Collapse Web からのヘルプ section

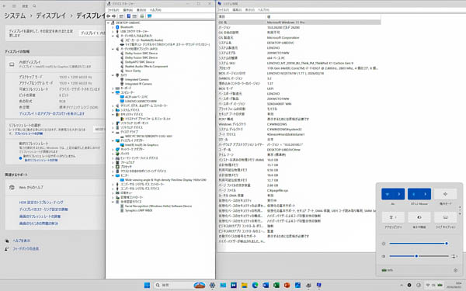click(x=55, y=187)
